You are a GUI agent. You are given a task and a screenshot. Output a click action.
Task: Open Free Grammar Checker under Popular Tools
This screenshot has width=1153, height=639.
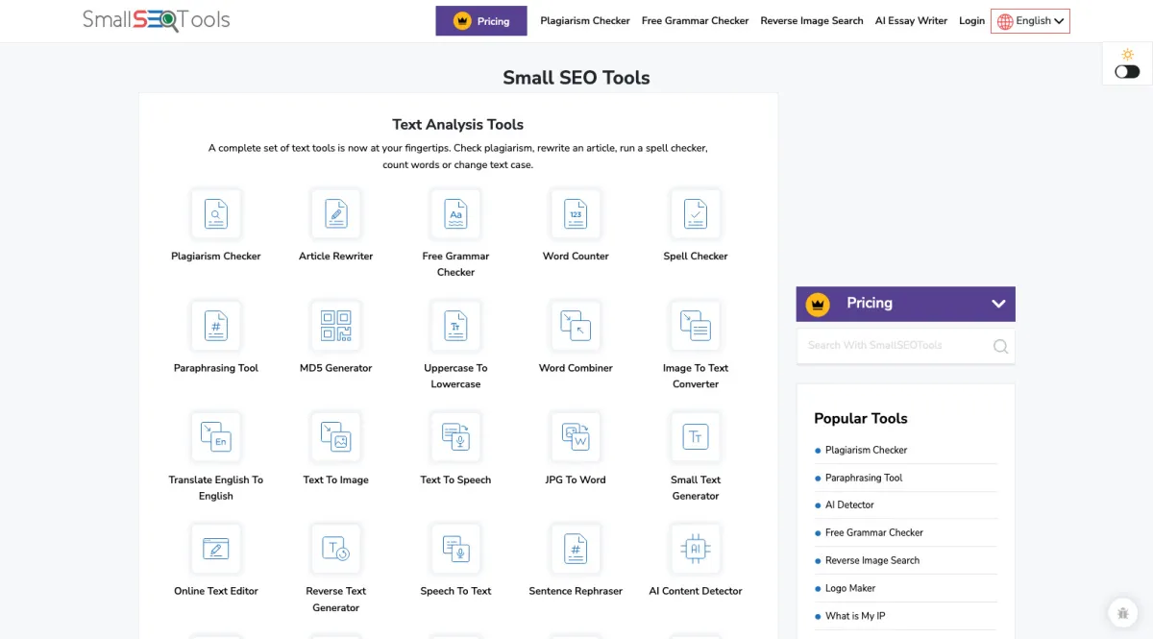874,532
